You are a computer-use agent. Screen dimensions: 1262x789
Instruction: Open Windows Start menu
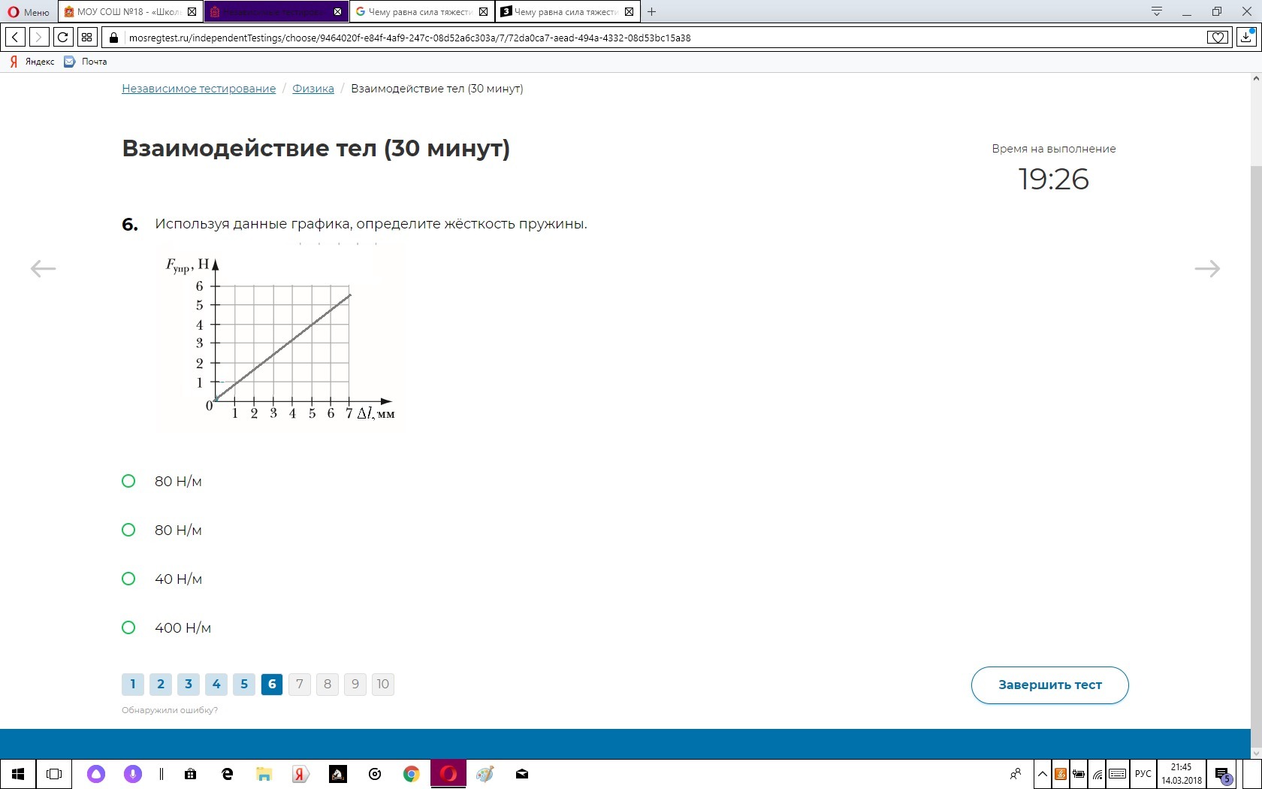(18, 774)
